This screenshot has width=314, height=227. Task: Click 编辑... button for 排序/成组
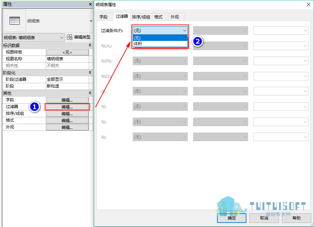67,113
